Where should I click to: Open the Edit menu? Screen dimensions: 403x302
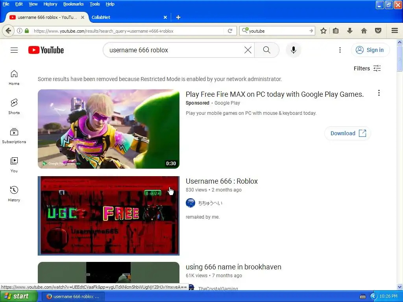tap(19, 4)
